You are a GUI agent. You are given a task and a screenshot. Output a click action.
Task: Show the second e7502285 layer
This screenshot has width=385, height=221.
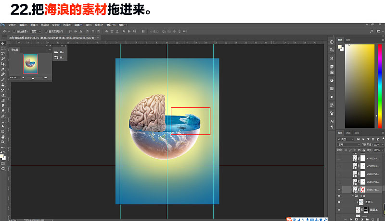(x=339, y=166)
